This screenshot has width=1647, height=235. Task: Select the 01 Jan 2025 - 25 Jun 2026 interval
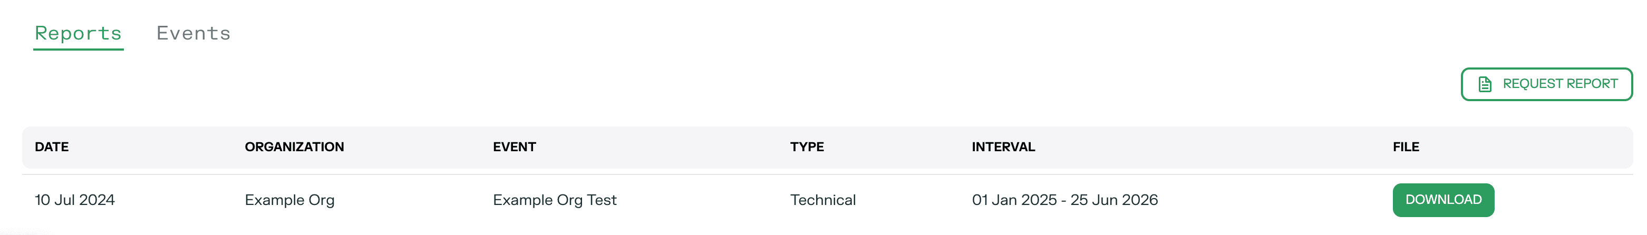pos(1065,200)
